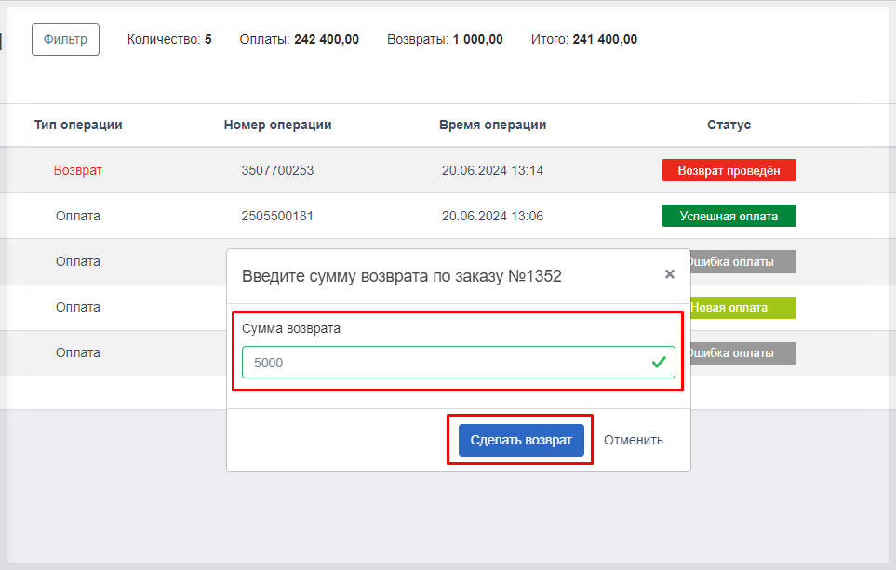Sort by the Тип операции column header
The image size is (896, 570).
click(78, 125)
